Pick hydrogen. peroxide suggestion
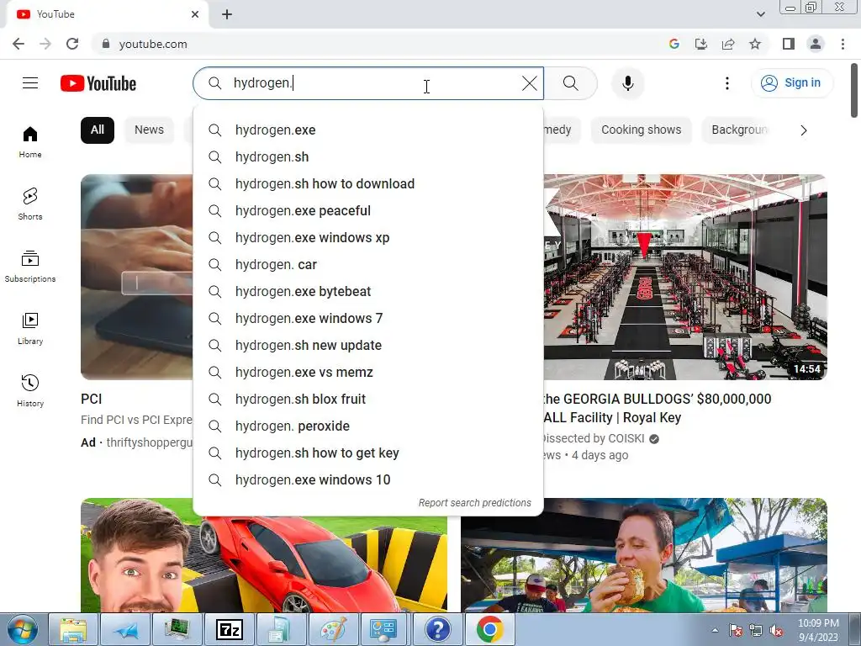861x646 pixels. (x=368, y=426)
